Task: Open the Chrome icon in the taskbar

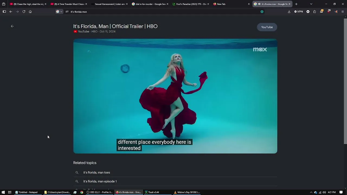Action: click(82, 192)
